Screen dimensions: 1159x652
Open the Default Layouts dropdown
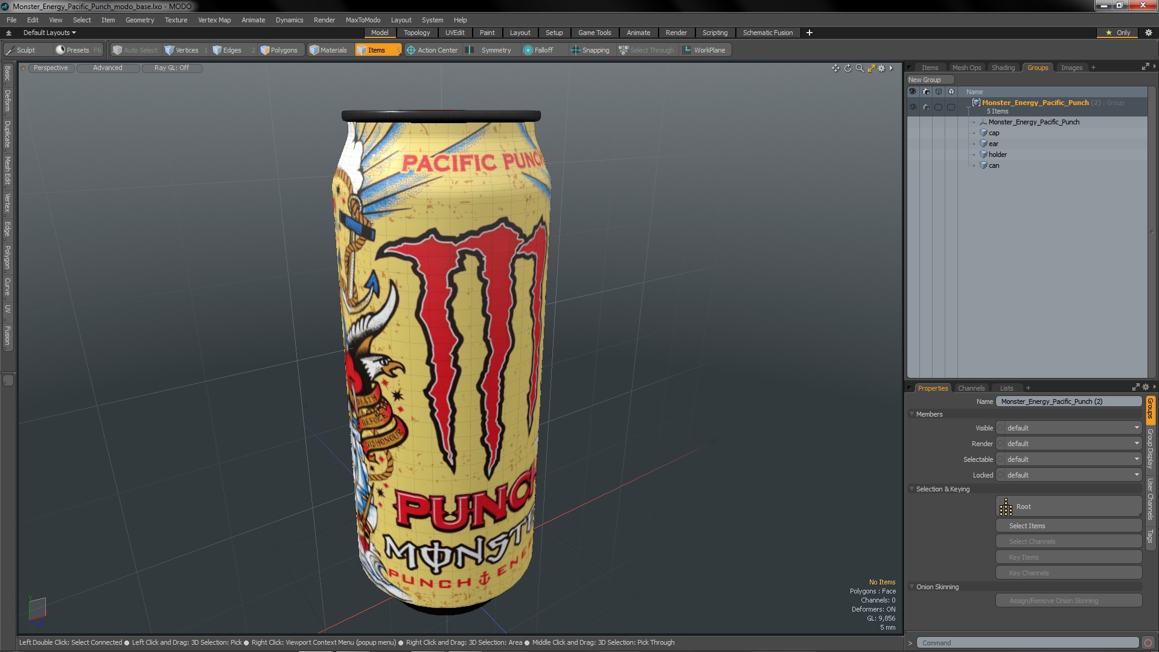[x=49, y=33]
